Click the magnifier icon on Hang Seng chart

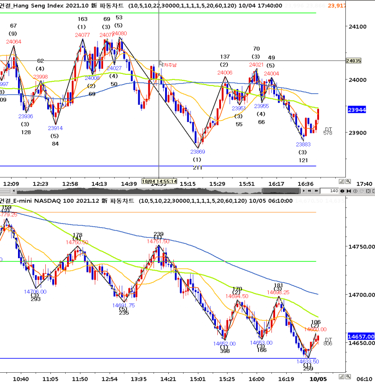click(x=348, y=182)
